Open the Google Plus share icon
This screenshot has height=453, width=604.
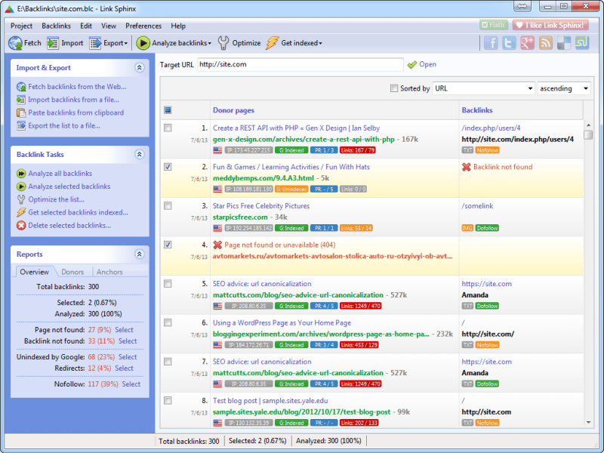click(527, 43)
